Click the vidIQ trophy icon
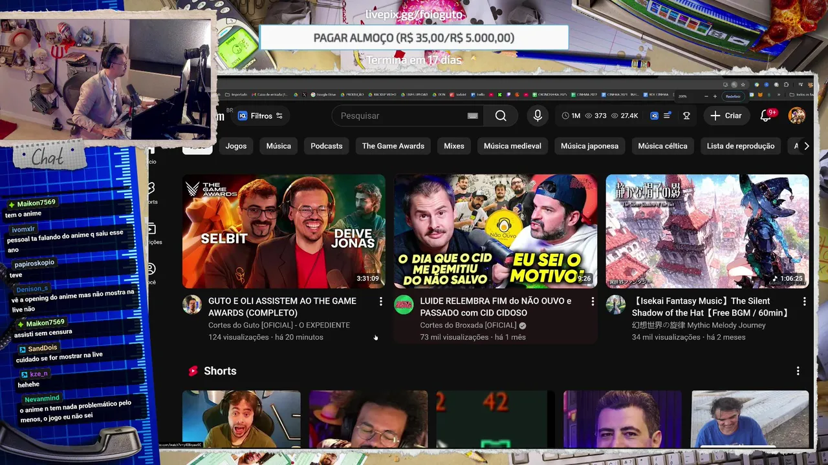Image resolution: width=828 pixels, height=465 pixels. click(686, 116)
